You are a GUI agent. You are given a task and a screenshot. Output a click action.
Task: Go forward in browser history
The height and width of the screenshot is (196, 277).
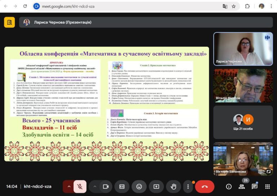coord(16,6)
